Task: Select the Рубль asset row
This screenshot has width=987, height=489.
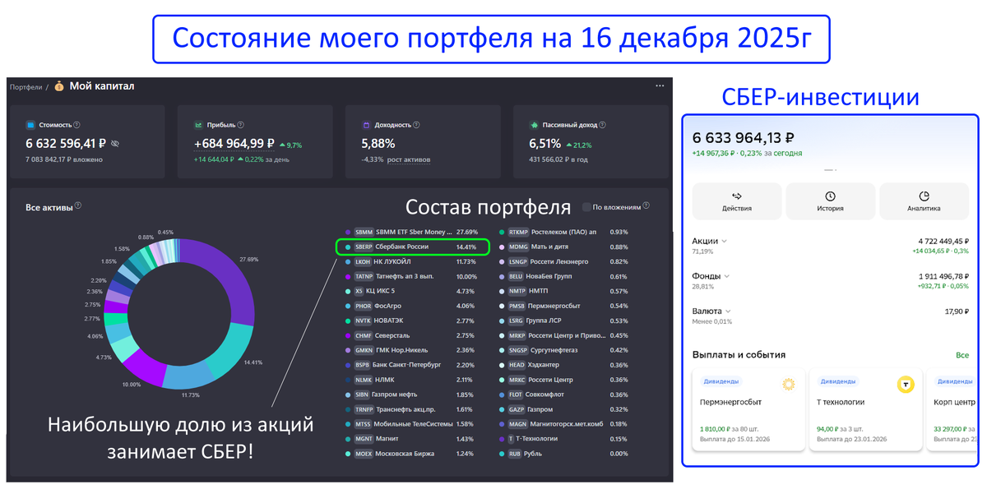Action: (x=565, y=454)
